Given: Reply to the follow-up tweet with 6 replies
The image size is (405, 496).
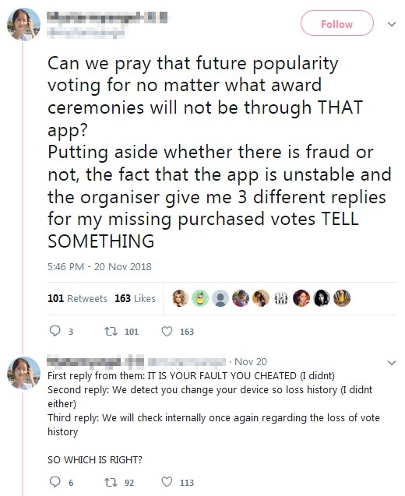Looking at the screenshot, I should (55, 482).
